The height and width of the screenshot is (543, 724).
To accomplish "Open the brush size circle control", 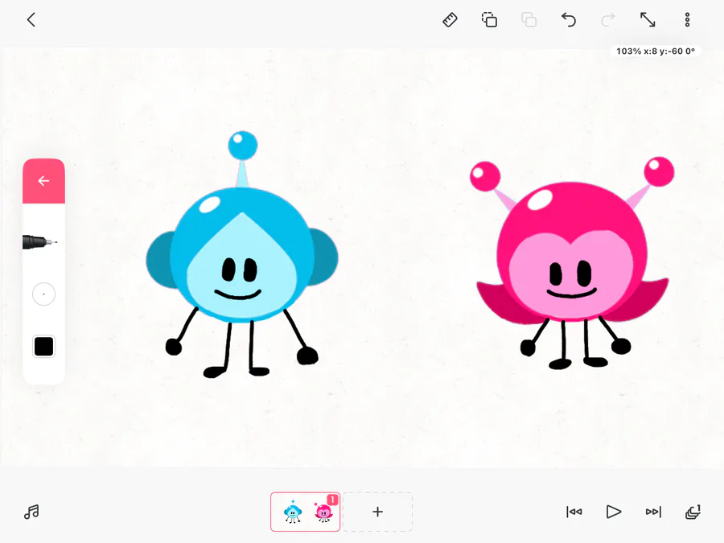I will coord(44,294).
